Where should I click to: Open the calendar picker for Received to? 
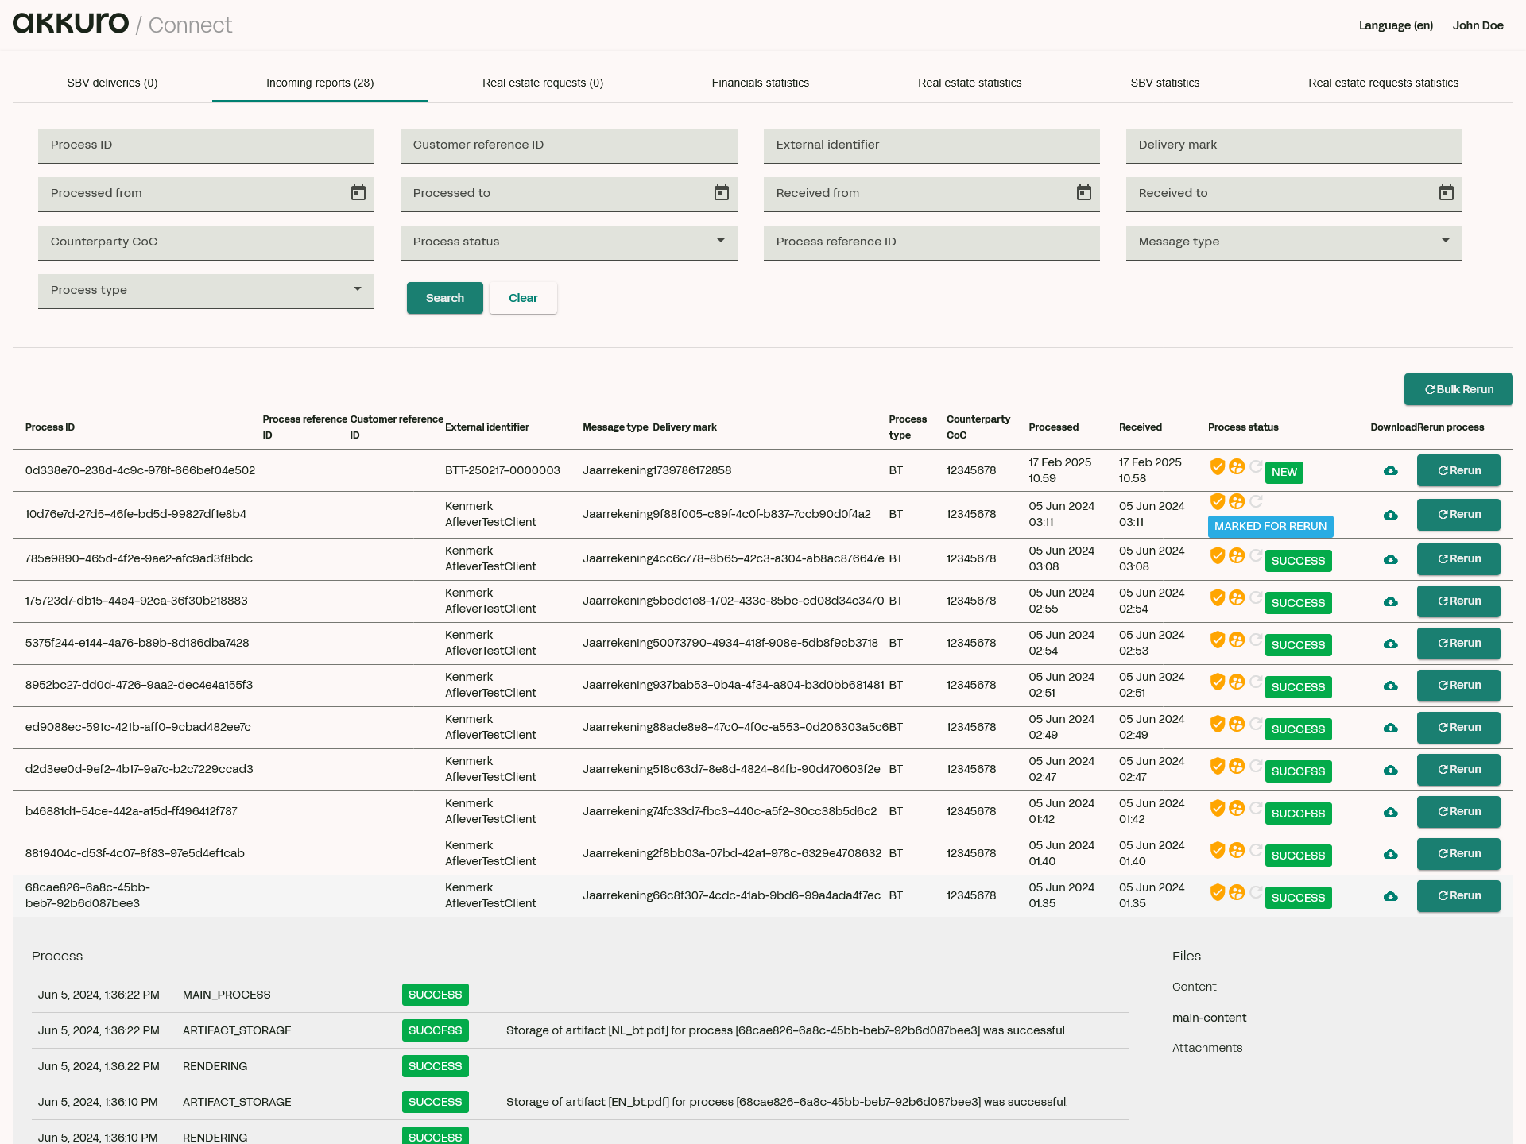(x=1446, y=193)
